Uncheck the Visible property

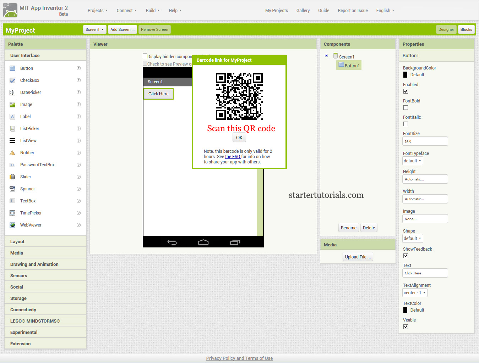click(x=405, y=326)
